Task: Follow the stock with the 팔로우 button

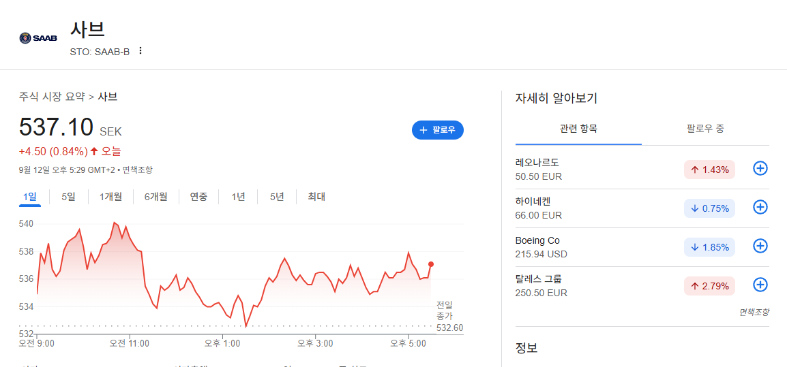Action: [438, 130]
